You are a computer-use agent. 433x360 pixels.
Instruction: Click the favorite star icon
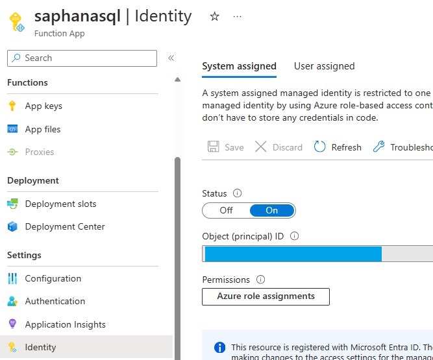(x=215, y=17)
